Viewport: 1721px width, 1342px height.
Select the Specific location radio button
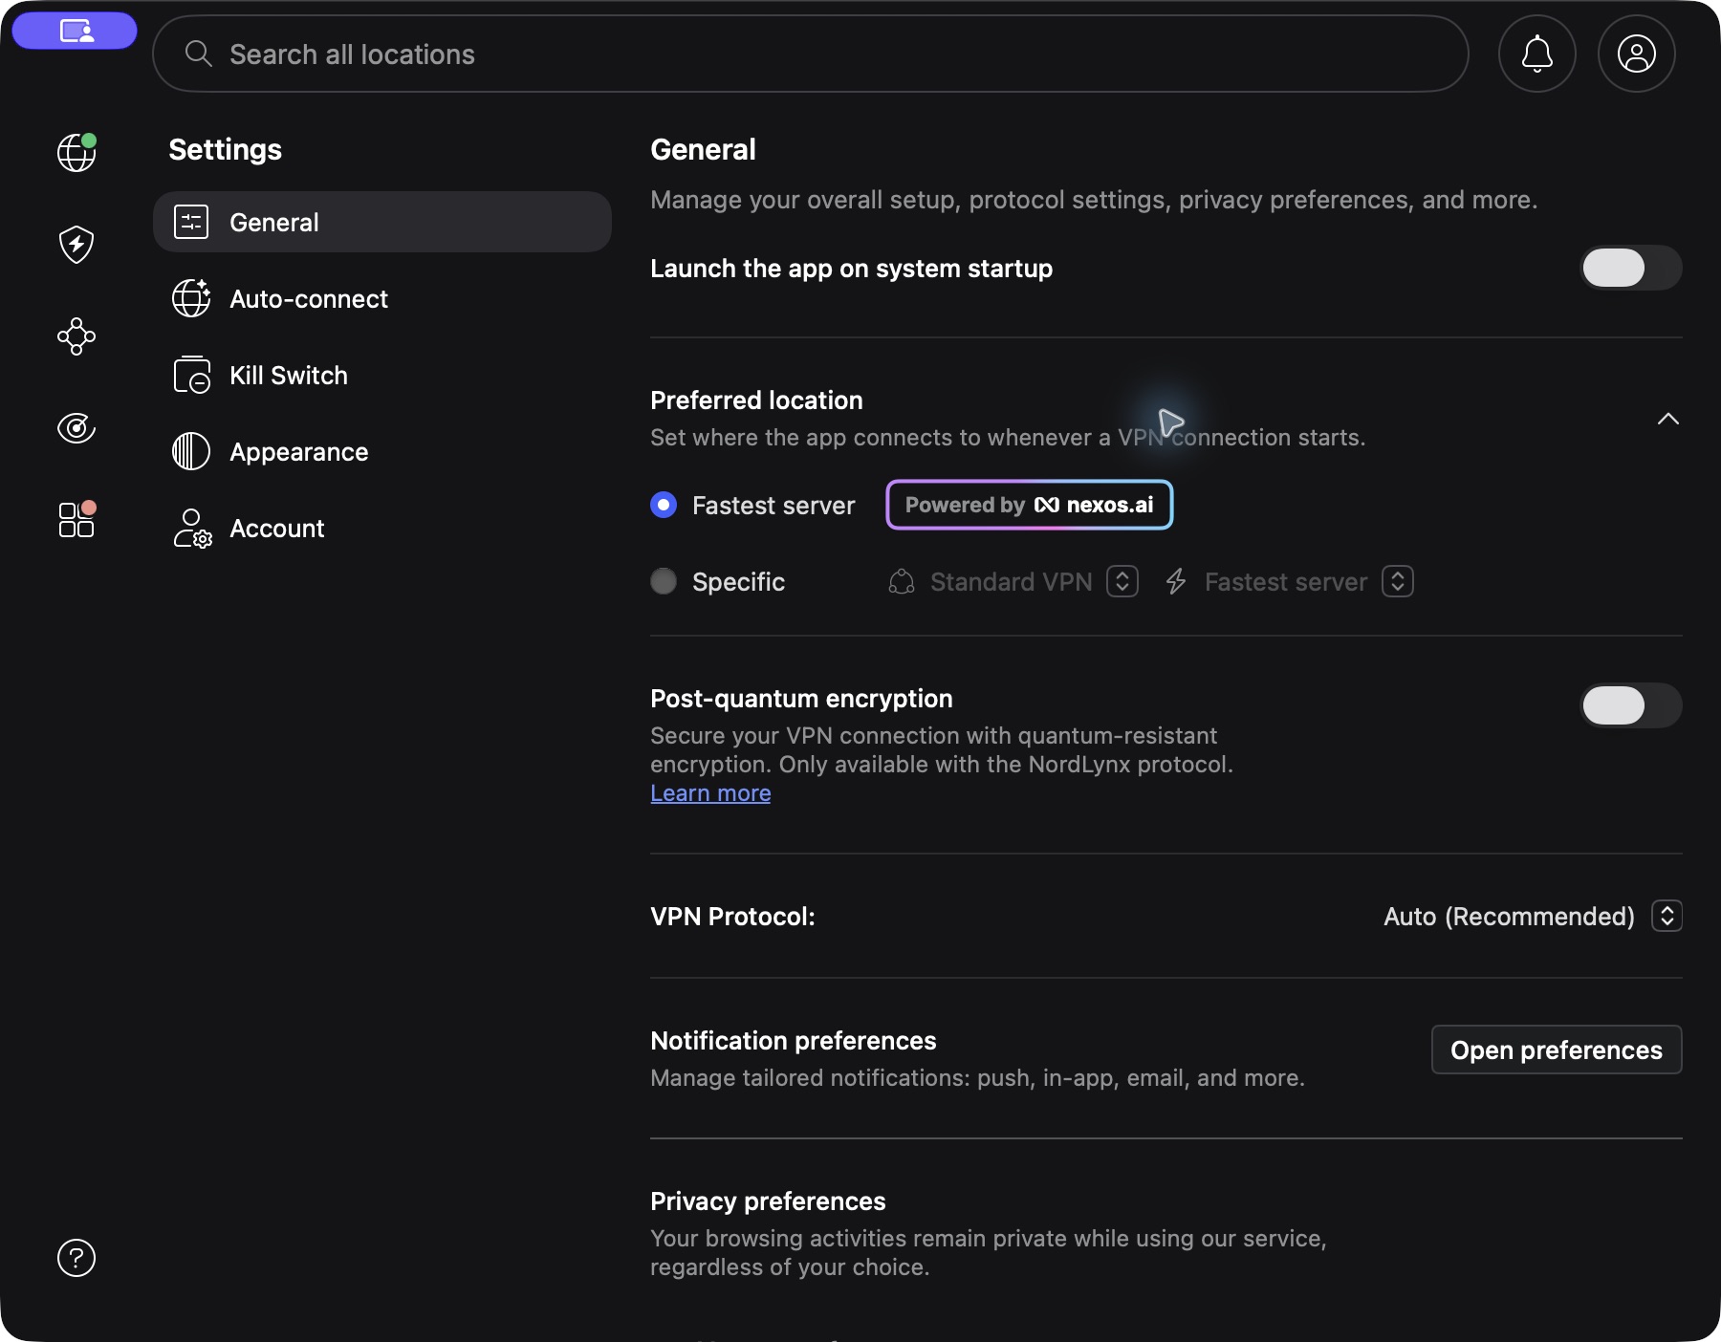pos(664,581)
